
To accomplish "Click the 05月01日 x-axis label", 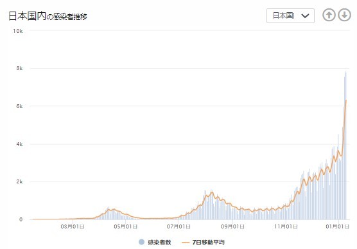I will coord(125,226).
